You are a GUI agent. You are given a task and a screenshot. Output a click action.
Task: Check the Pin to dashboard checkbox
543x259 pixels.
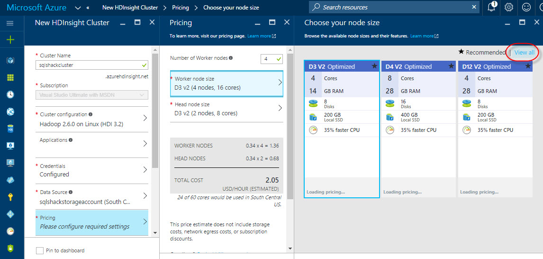(40, 250)
